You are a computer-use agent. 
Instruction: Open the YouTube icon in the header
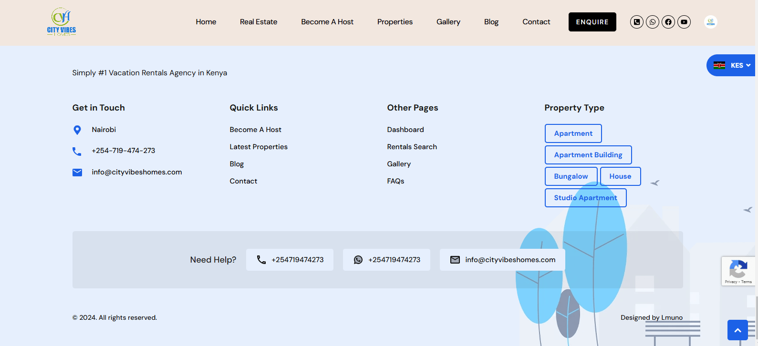684,22
